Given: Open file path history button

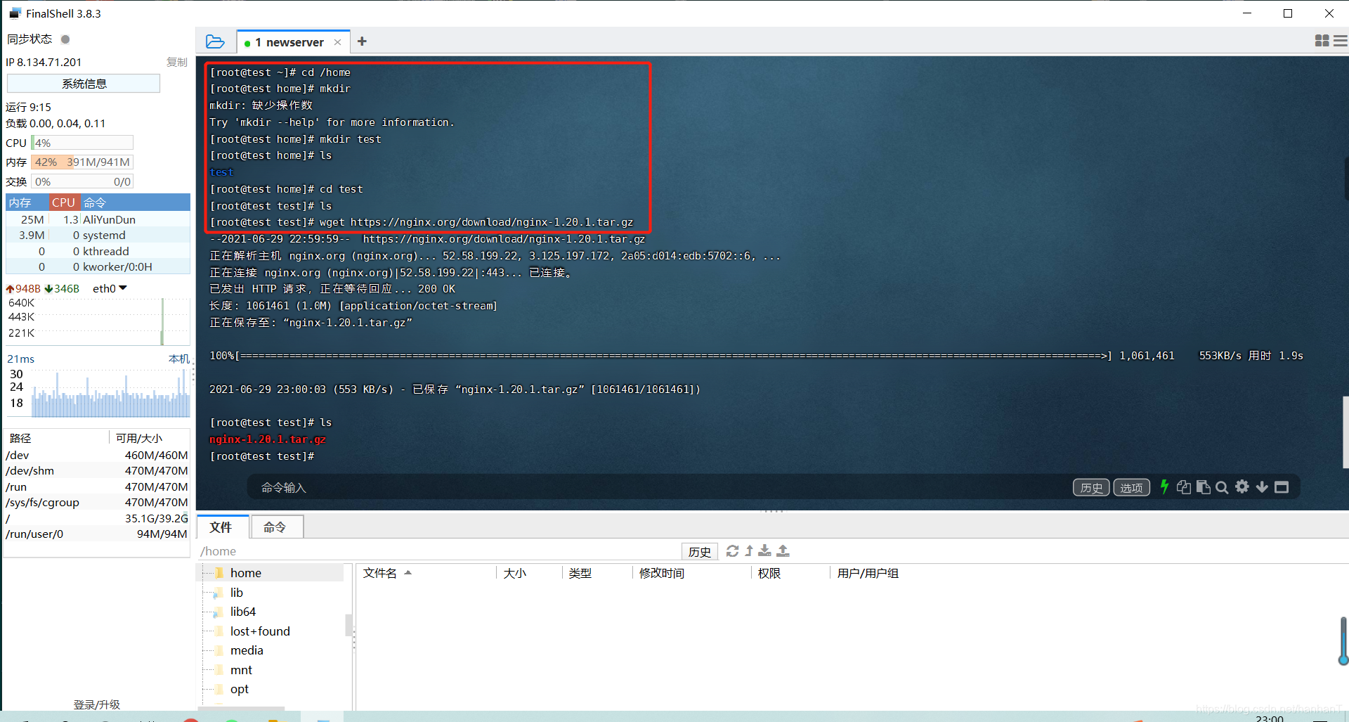Looking at the screenshot, I should tap(700, 552).
